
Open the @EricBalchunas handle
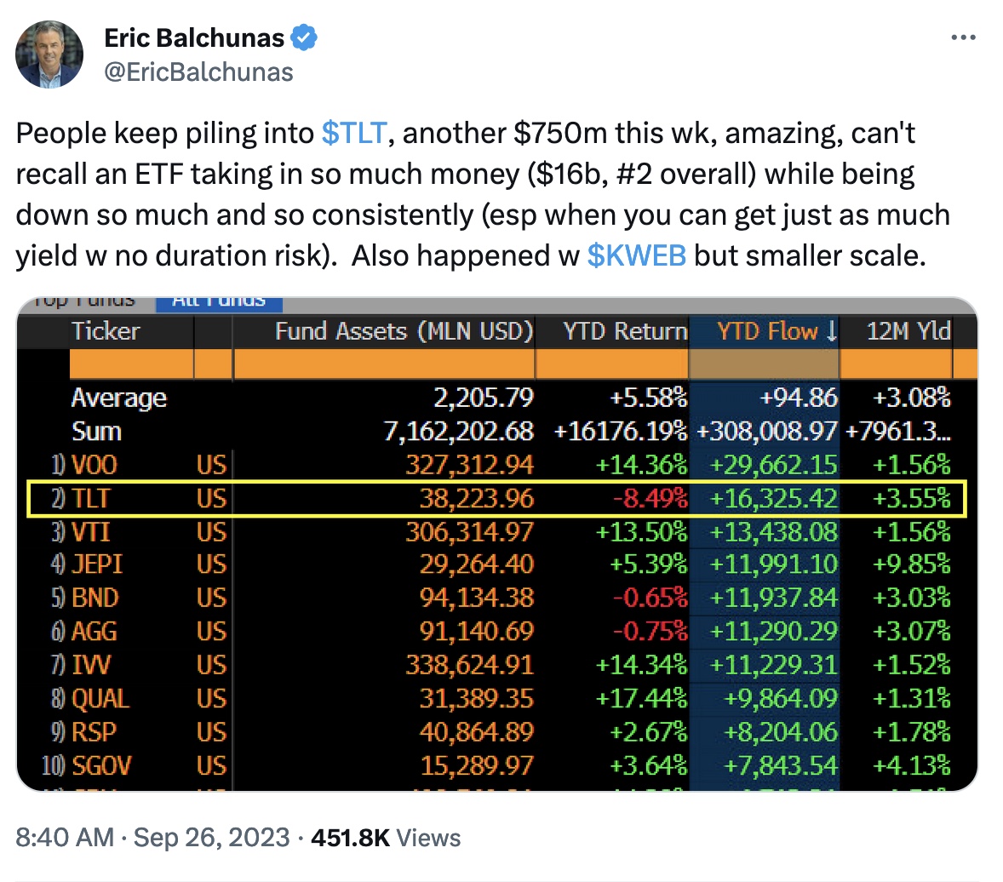(x=198, y=72)
